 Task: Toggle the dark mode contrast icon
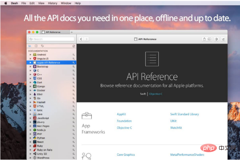tap(216, 39)
